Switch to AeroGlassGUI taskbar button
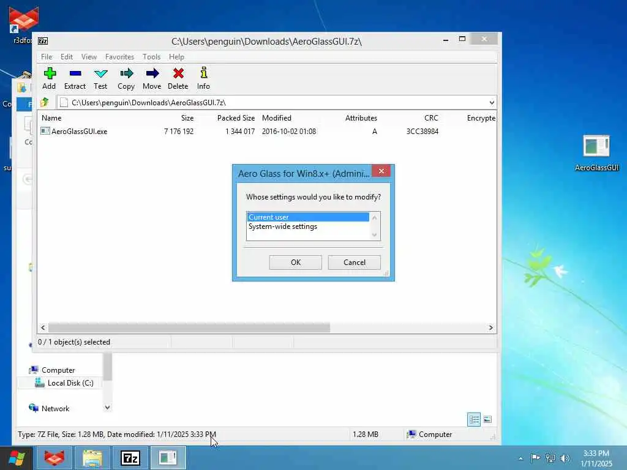The image size is (627, 470). [168, 458]
